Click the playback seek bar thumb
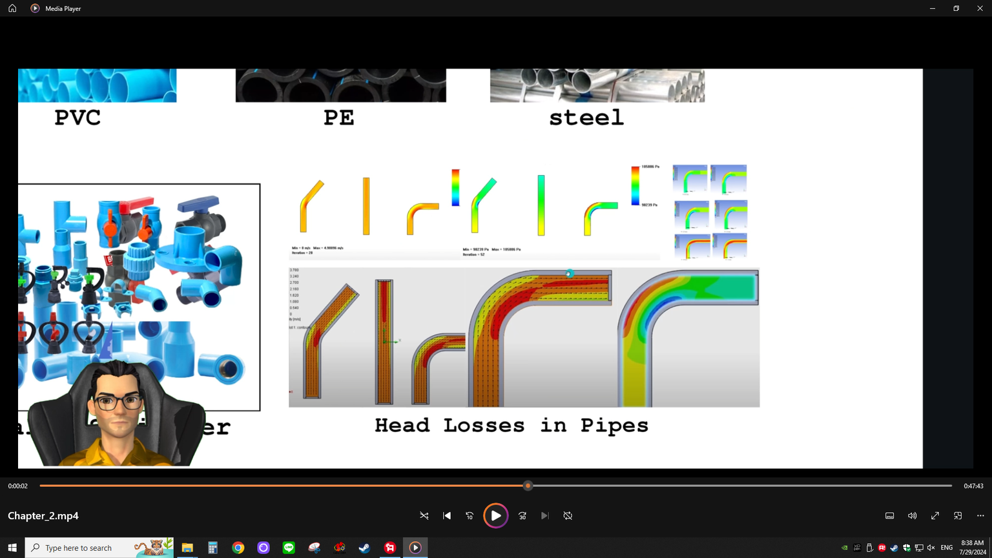992x558 pixels. tap(528, 486)
